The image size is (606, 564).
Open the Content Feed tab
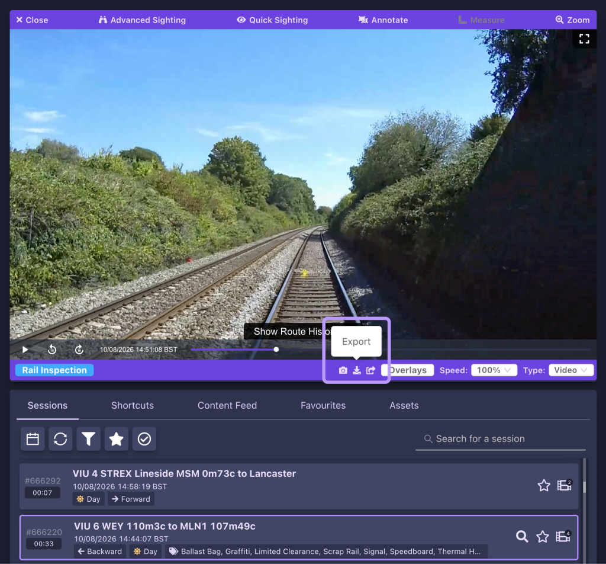pyautogui.click(x=227, y=405)
